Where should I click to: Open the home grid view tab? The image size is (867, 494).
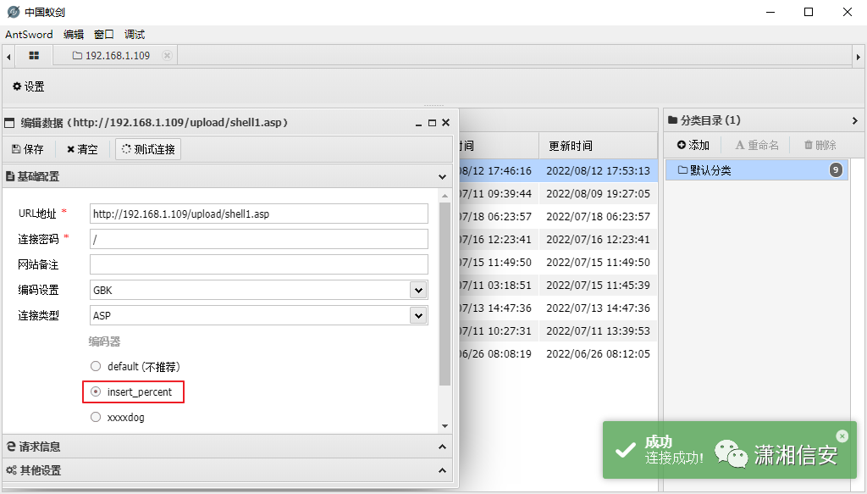34,55
